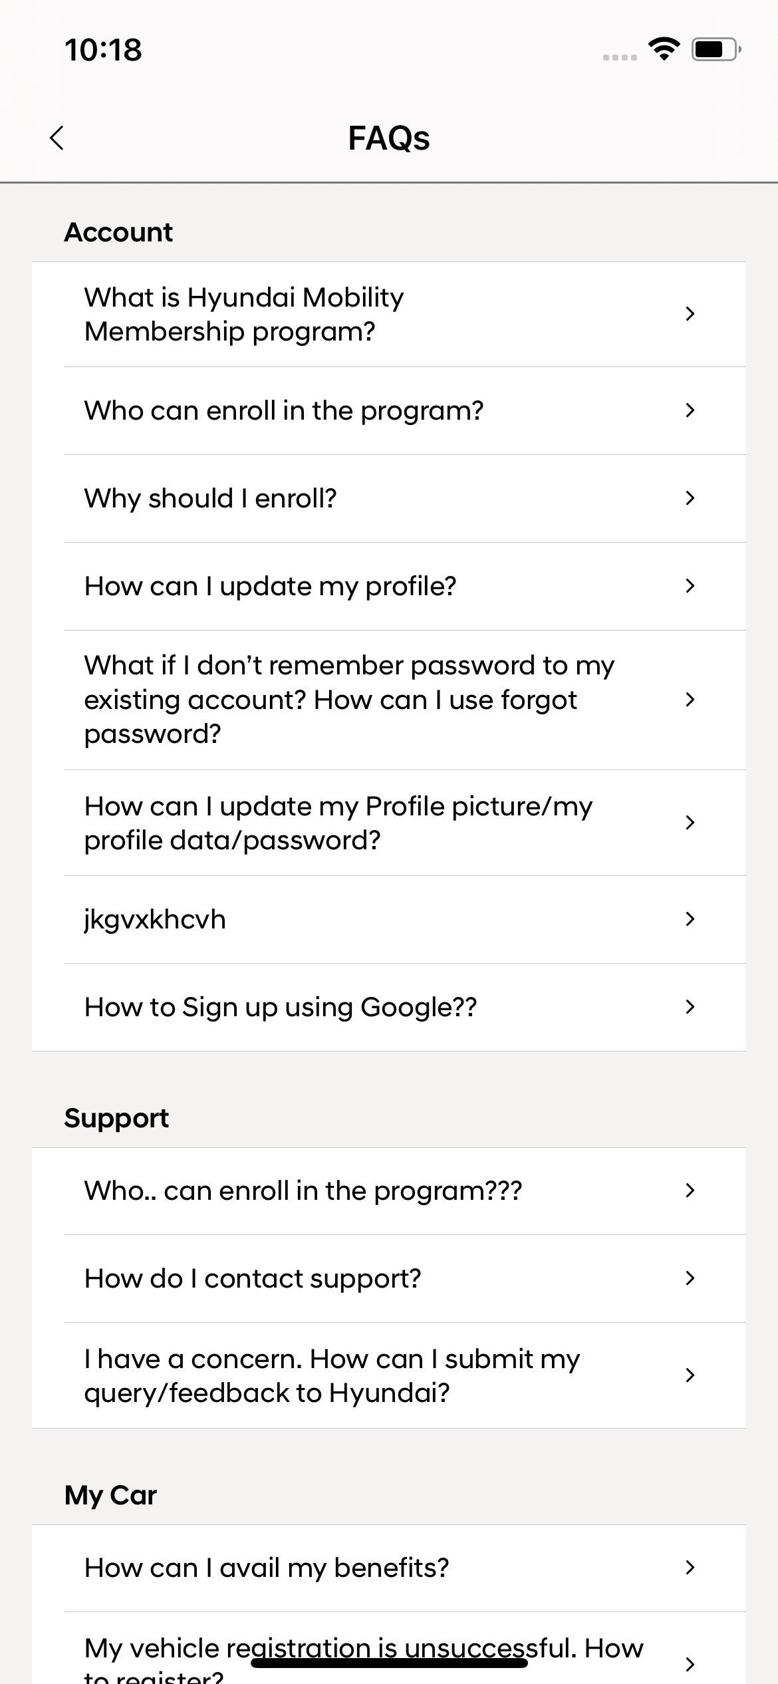This screenshot has width=778, height=1684.
Task: Open the Profile picture/profile data/password question
Action: tap(338, 823)
